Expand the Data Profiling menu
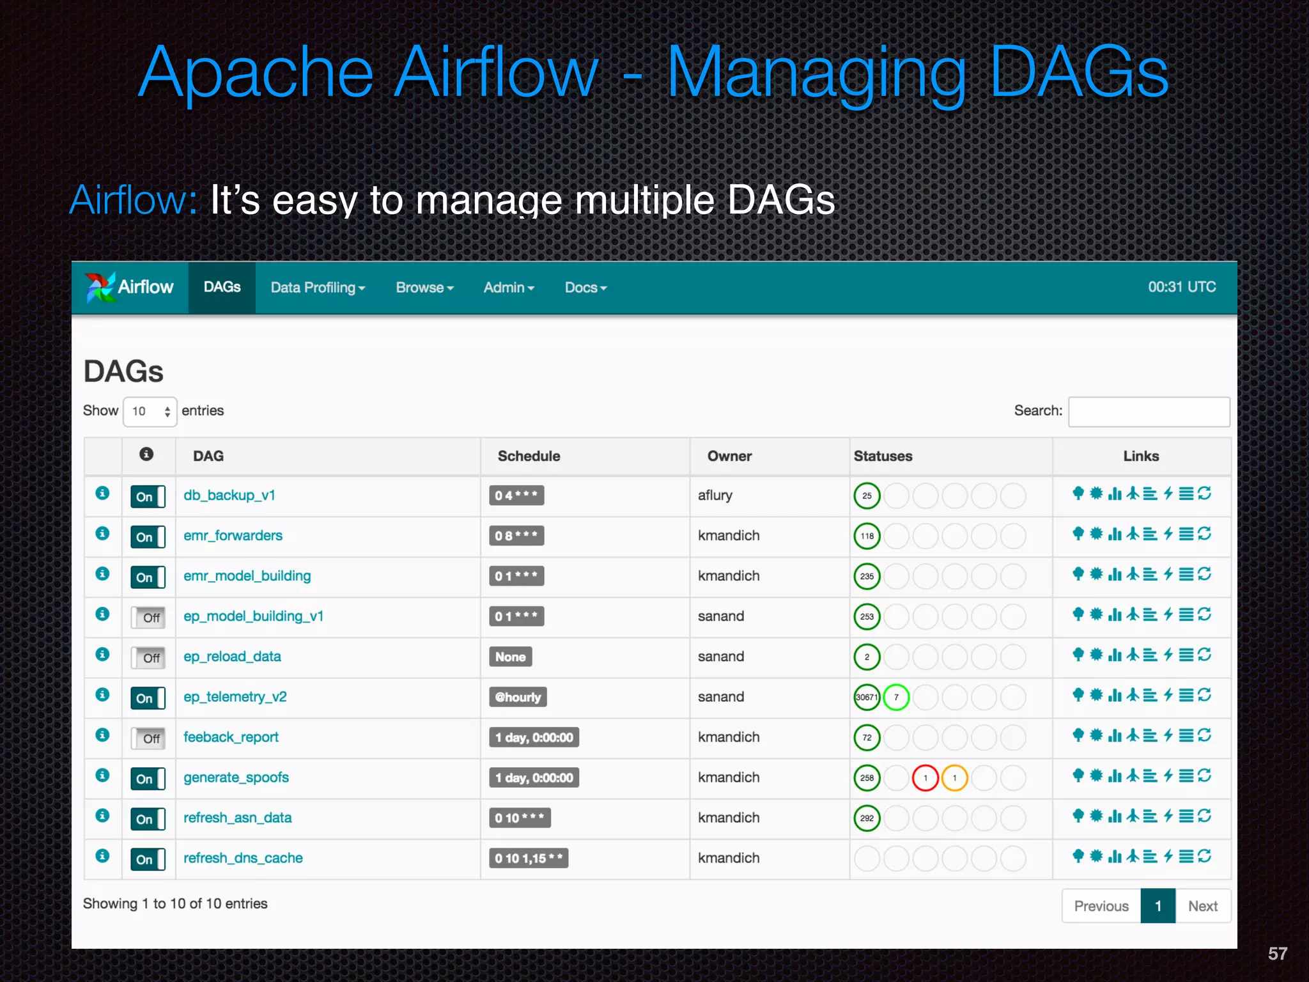 pos(318,288)
